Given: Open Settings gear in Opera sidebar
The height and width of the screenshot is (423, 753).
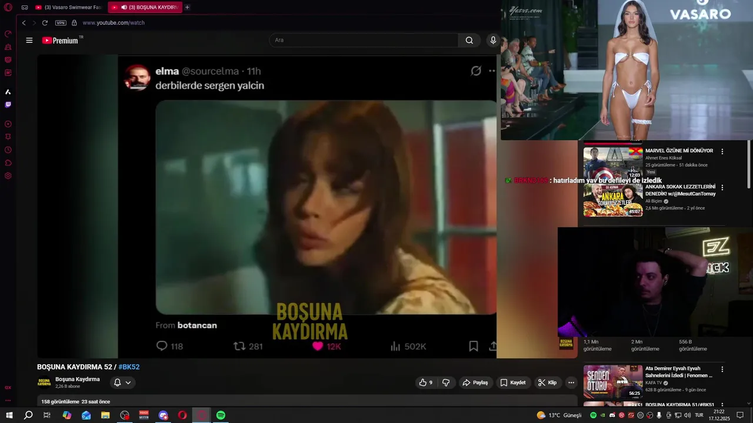Looking at the screenshot, I should (x=8, y=176).
